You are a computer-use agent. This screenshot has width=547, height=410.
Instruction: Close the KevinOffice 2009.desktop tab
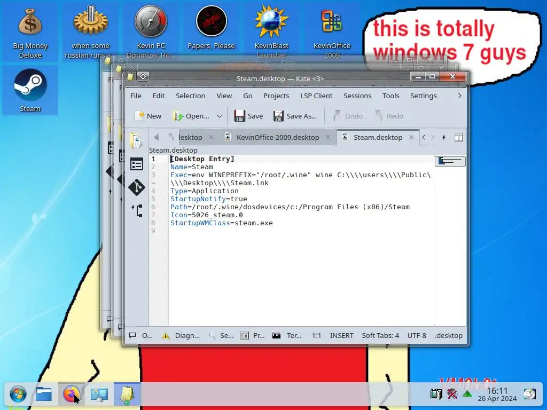pos(328,137)
